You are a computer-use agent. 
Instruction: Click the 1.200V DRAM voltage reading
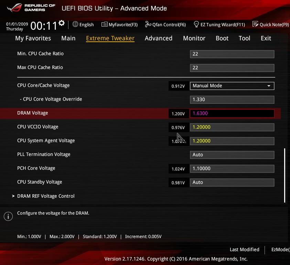tap(178, 114)
